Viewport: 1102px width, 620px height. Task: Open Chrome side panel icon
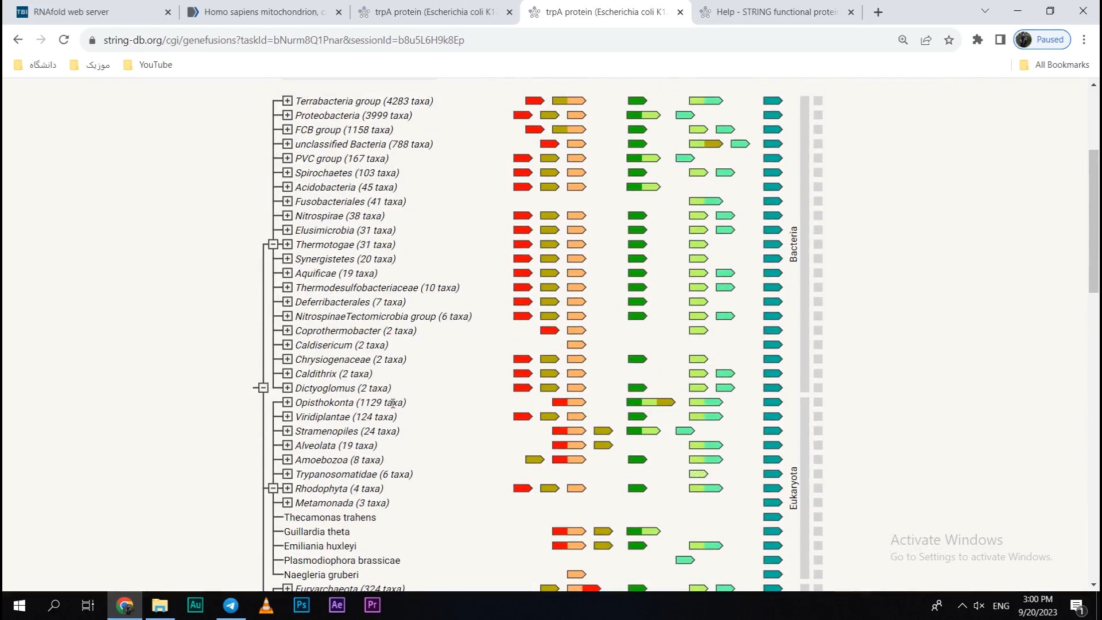coord(1000,40)
